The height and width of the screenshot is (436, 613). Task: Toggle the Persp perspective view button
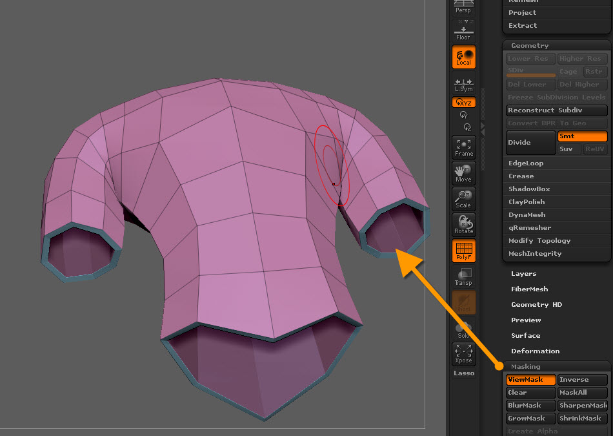(464, 7)
